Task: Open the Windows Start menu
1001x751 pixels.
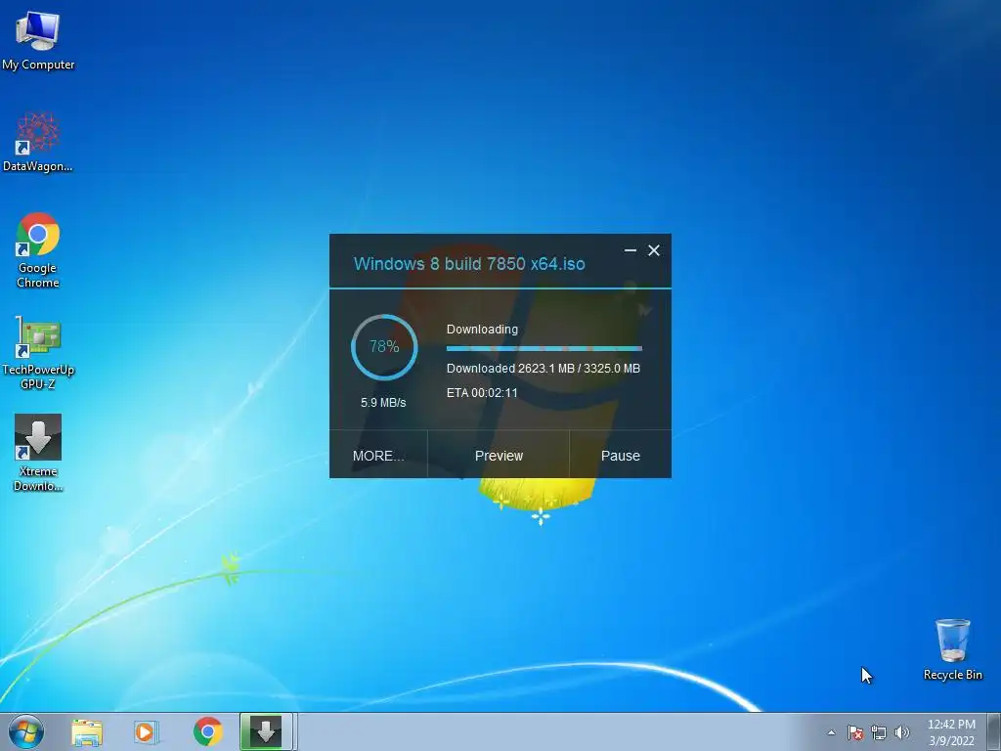Action: (x=26, y=731)
